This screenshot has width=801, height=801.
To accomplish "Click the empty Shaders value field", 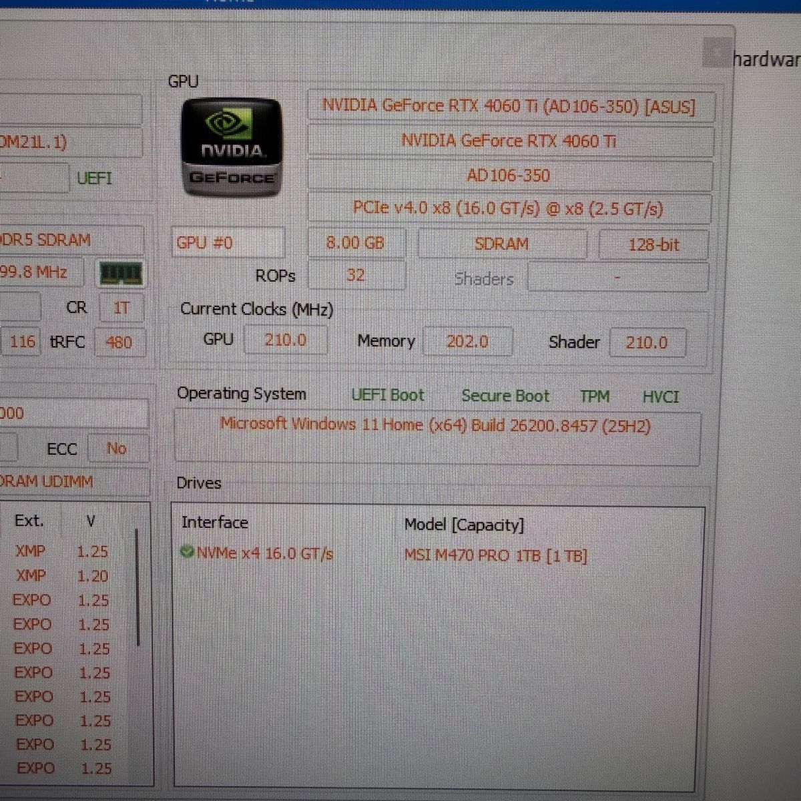I will coord(617,277).
